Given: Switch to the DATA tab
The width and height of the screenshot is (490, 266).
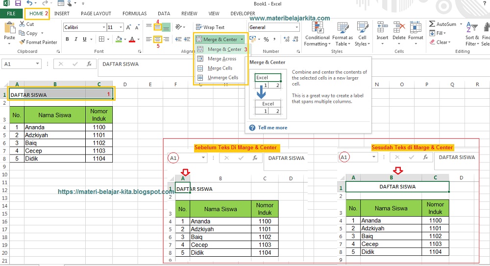Looking at the screenshot, I should pyautogui.click(x=164, y=13).
